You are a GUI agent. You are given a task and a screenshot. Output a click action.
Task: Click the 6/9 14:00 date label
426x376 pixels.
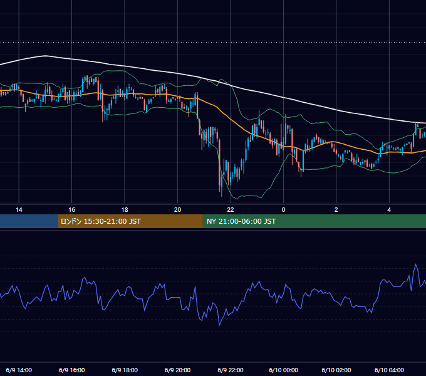pyautogui.click(x=19, y=370)
